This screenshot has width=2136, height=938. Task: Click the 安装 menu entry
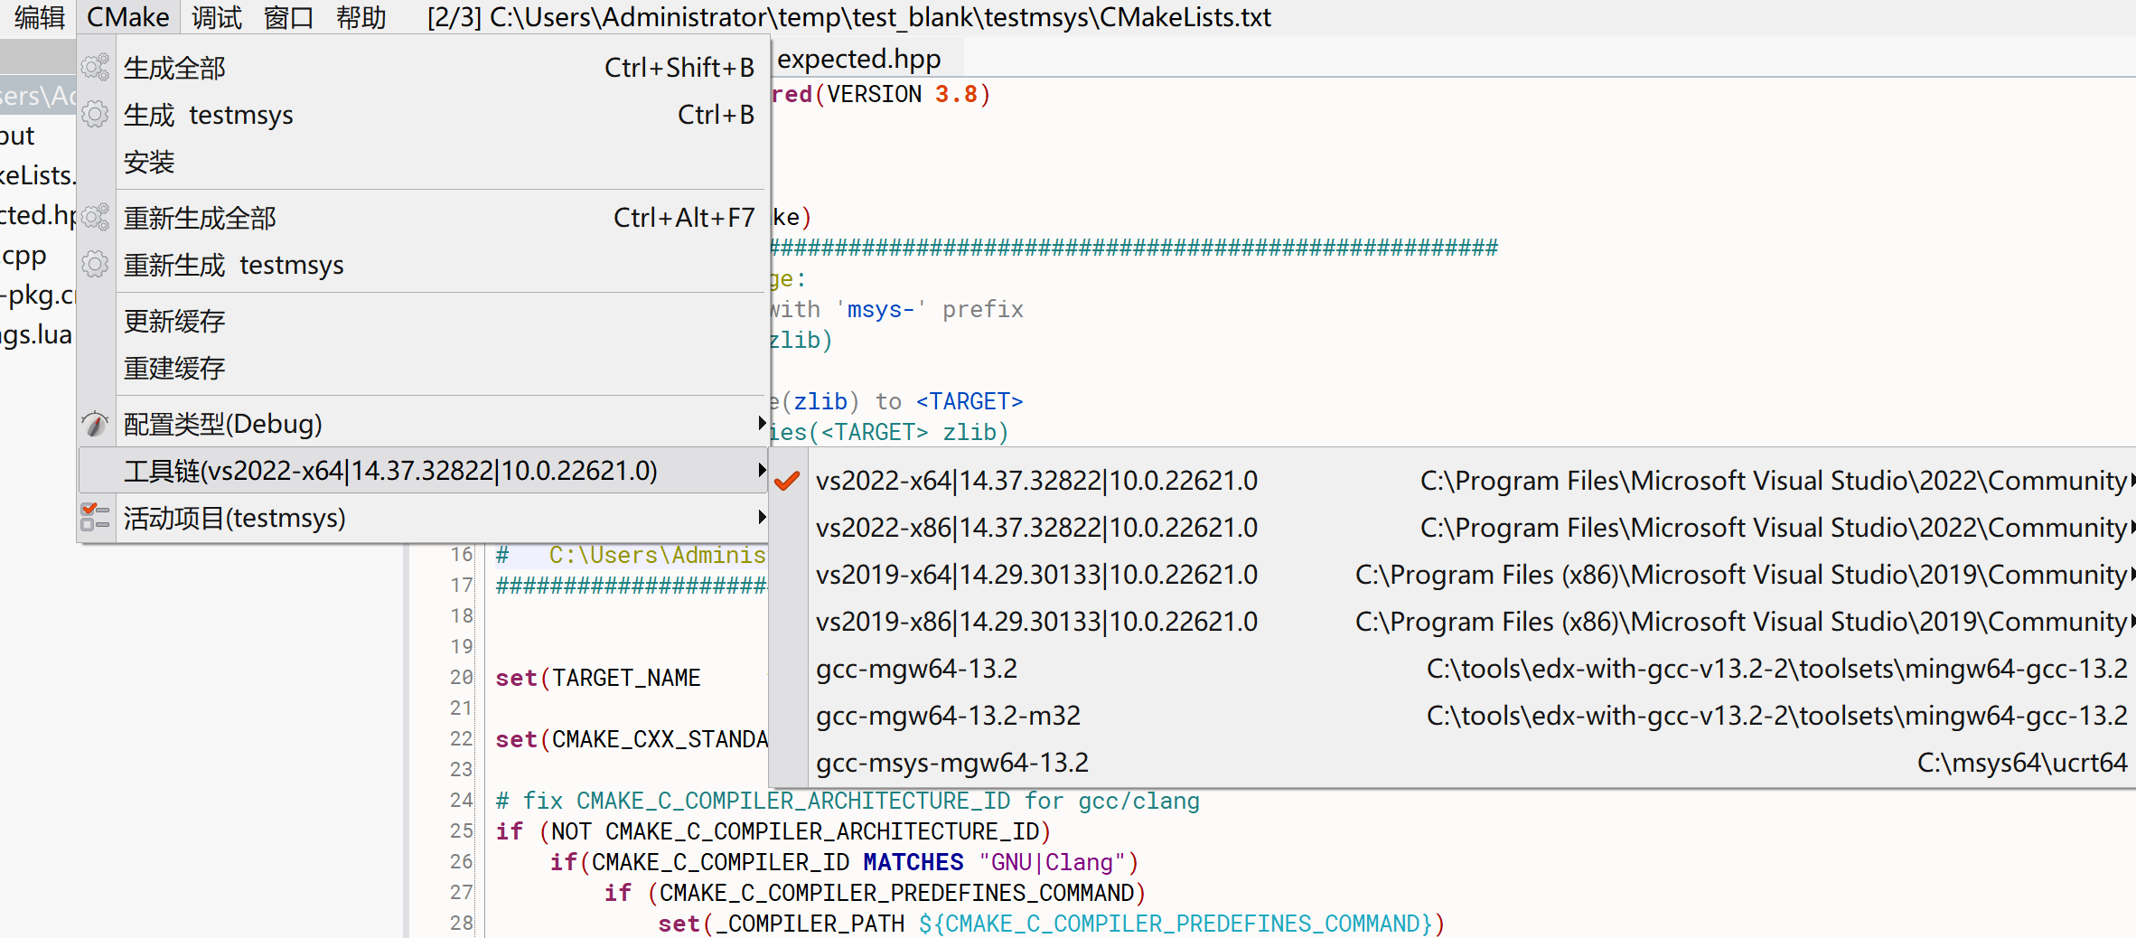pos(150,163)
